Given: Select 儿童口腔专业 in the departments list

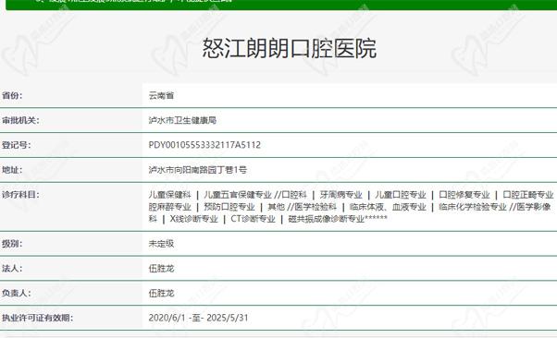Looking at the screenshot, I should click(x=401, y=195).
